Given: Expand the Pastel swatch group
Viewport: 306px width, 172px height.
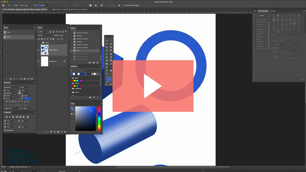Looking at the screenshot, I should point(71,92).
